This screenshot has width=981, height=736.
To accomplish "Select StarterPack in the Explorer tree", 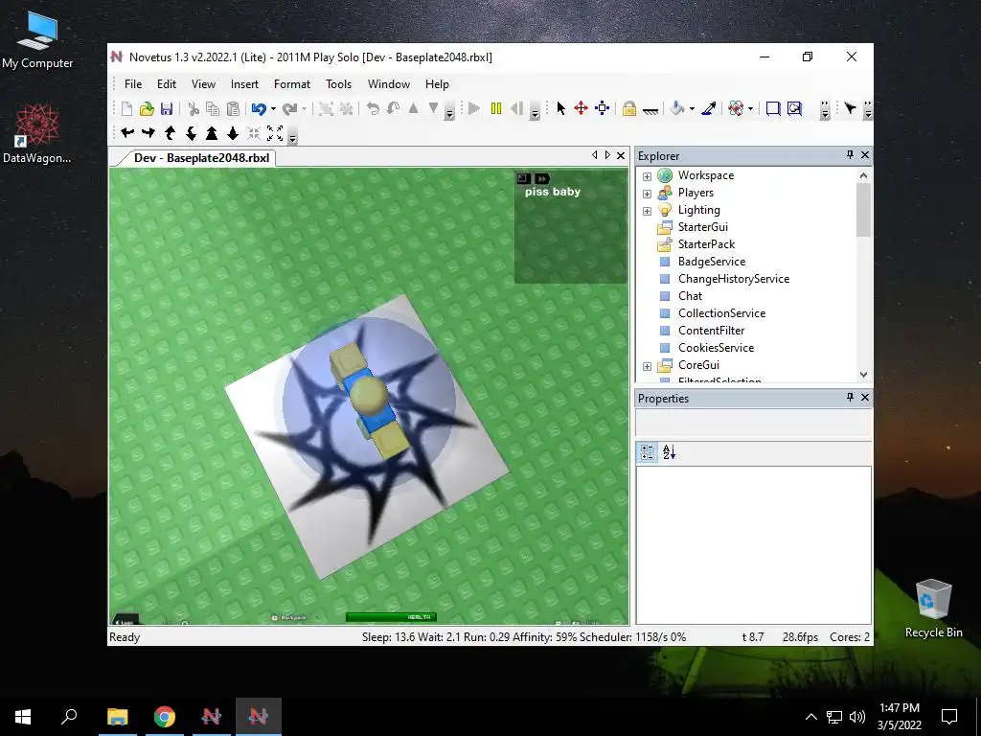I will tap(706, 244).
